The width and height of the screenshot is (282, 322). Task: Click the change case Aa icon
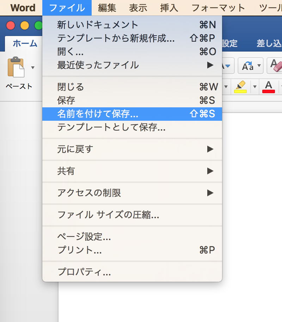pos(248,66)
